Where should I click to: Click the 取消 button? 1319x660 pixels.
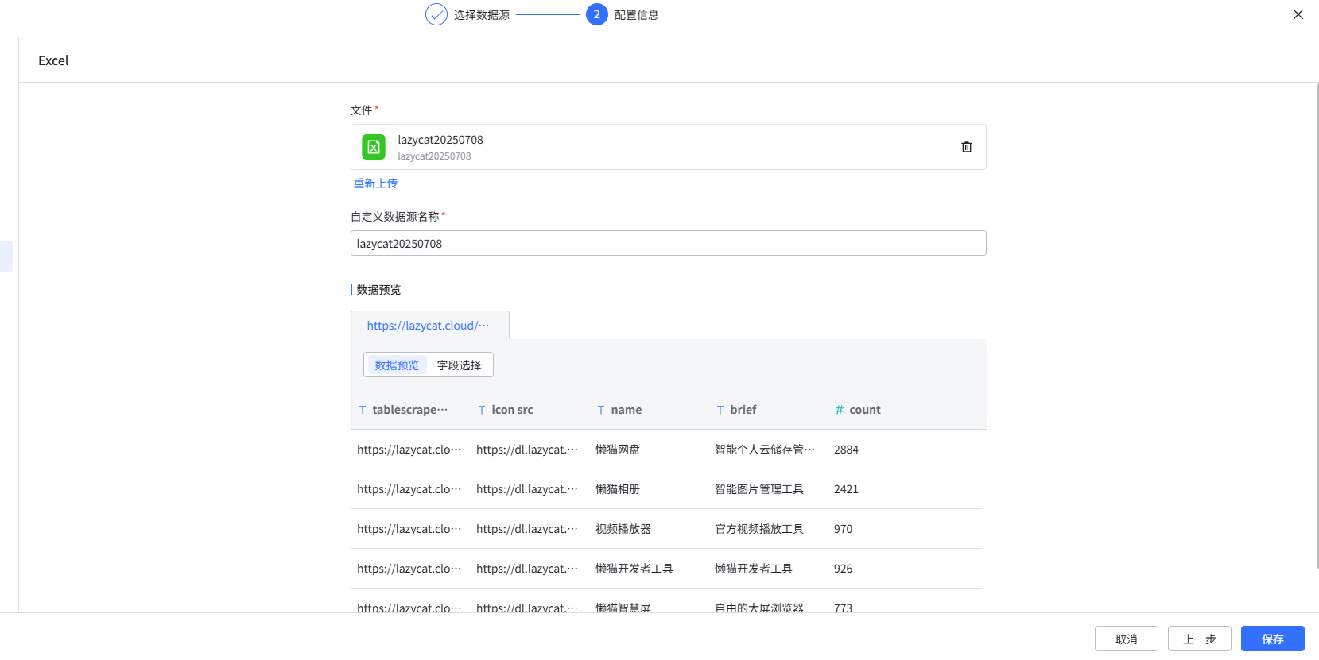tap(1127, 639)
